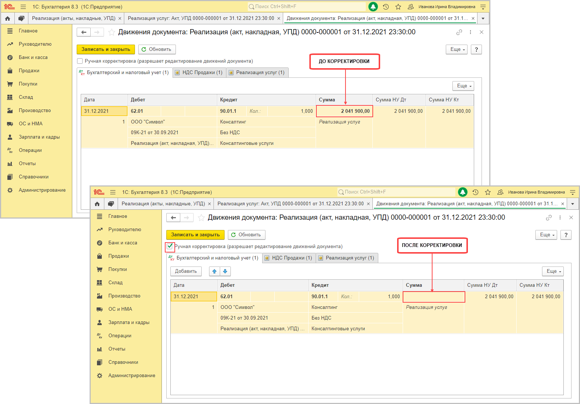
Task: Add back window document to favorites star
Action: tap(112, 32)
